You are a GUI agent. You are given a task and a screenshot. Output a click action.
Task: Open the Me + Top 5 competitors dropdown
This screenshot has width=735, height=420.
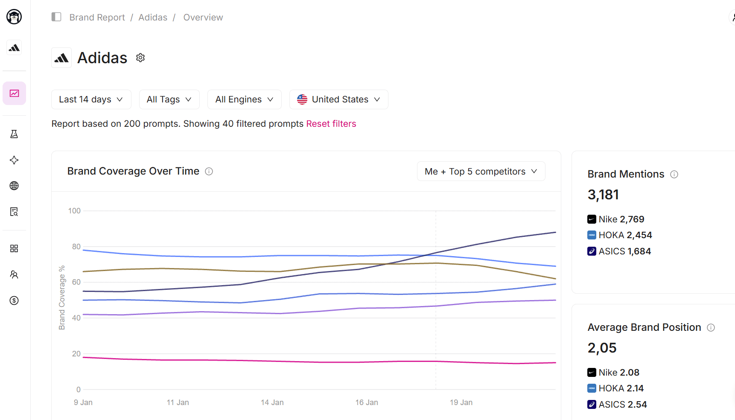point(481,171)
